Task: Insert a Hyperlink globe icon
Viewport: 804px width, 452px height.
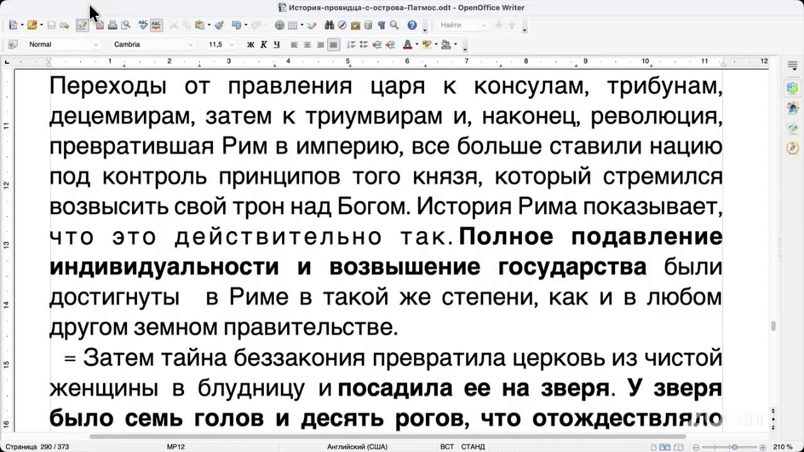Action: (280, 25)
